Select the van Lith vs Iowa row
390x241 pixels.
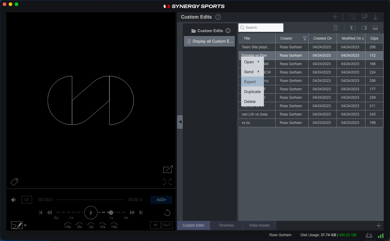(311, 114)
